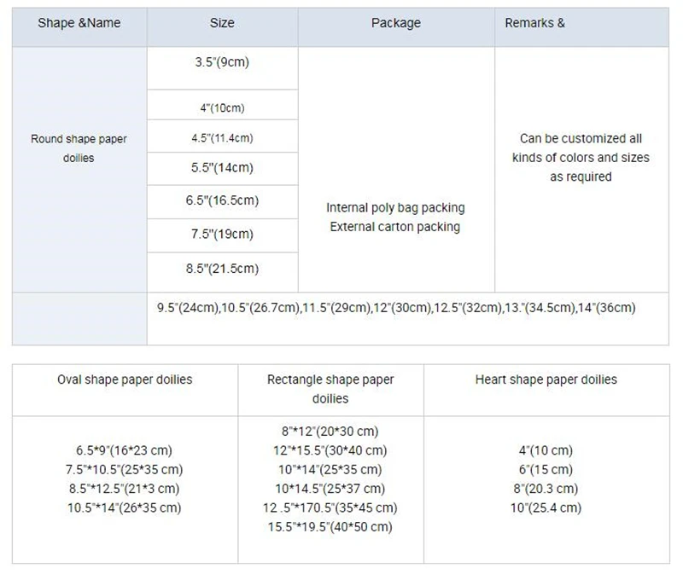Click the 10"(25.4 cm) heart size
The image size is (683, 574).
coord(546,507)
